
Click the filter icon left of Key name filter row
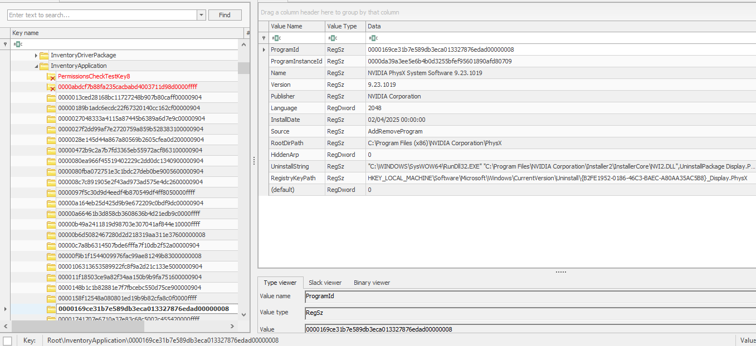(x=5, y=44)
